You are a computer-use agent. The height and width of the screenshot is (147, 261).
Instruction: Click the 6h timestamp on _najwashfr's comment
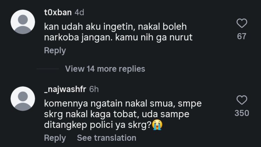click(x=94, y=89)
